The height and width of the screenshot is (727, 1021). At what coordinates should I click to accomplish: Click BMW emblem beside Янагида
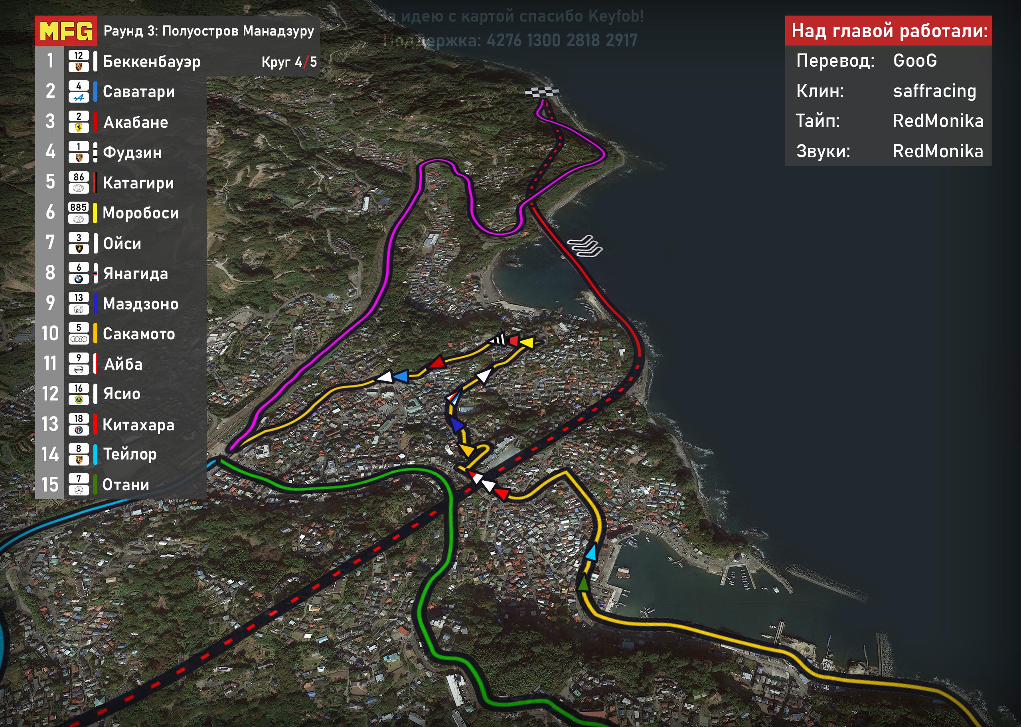click(x=79, y=279)
